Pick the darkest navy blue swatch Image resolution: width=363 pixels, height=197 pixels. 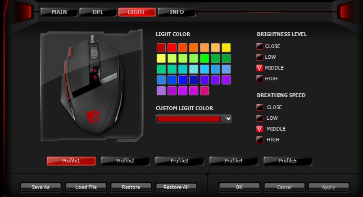(194, 80)
